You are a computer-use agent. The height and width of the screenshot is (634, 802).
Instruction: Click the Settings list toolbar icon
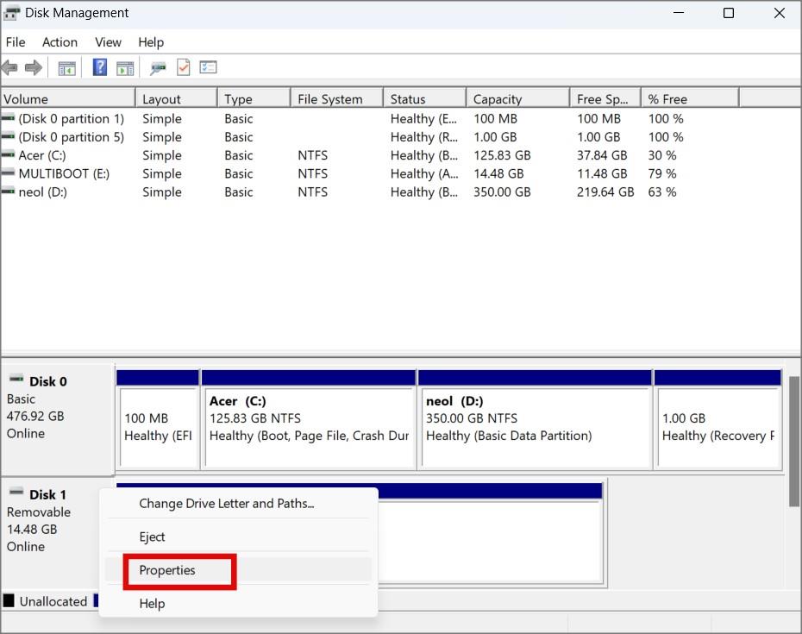click(x=208, y=67)
